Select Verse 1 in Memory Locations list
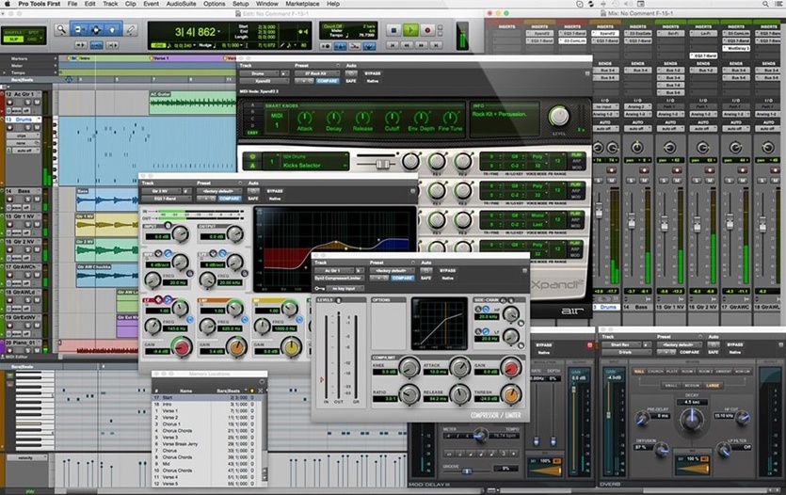Image resolution: width=786 pixels, height=495 pixels. click(x=171, y=411)
